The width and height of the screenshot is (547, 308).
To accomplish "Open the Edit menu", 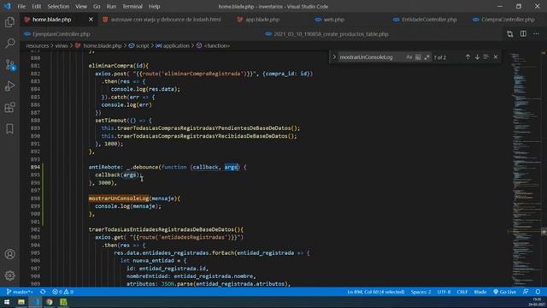I will (36, 6).
